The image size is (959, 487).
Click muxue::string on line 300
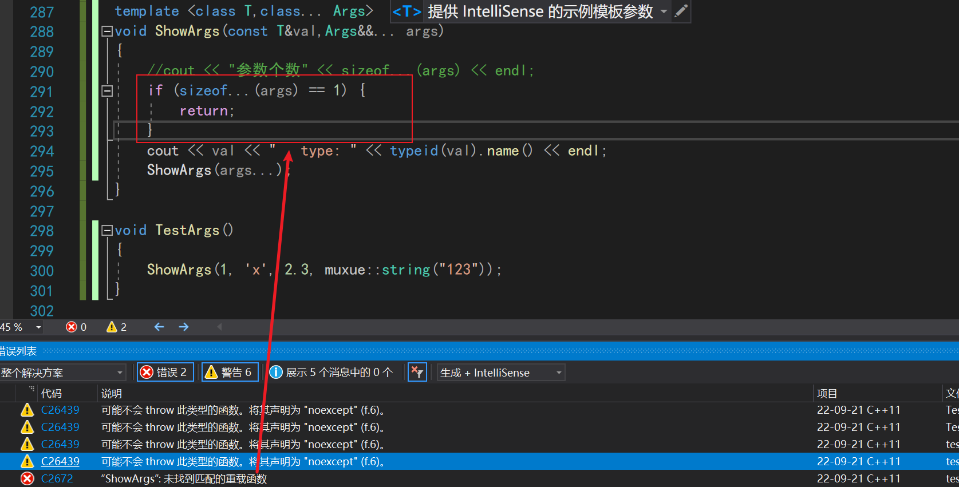[377, 270]
